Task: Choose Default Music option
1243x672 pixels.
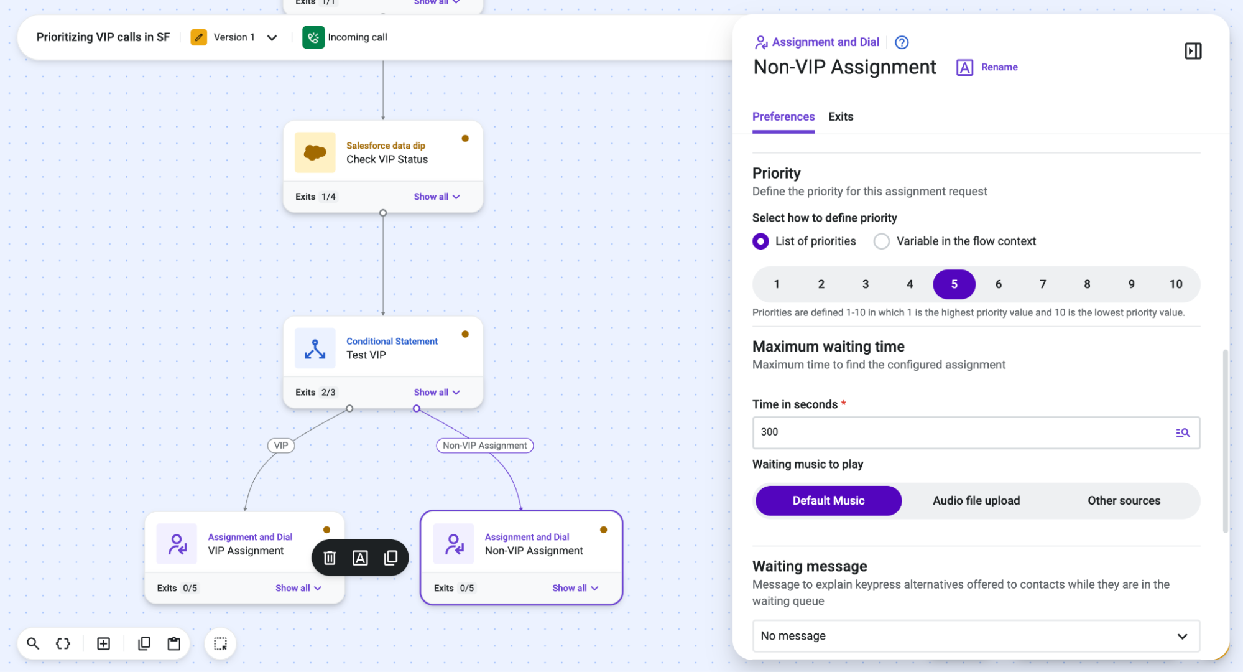Action: 828,501
